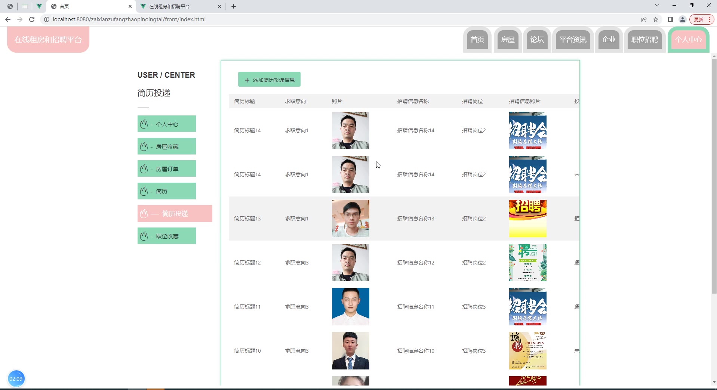Open photo in 简历标题12 row

[x=351, y=263]
